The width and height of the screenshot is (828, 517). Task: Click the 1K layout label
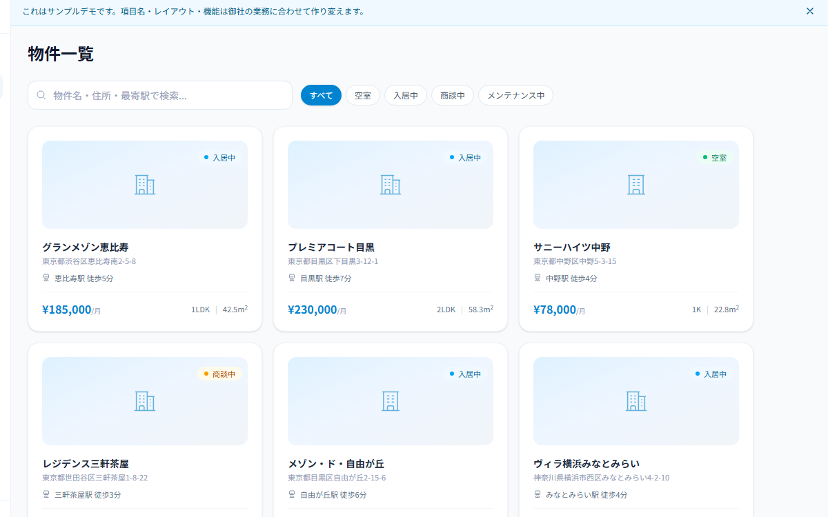[x=697, y=310]
